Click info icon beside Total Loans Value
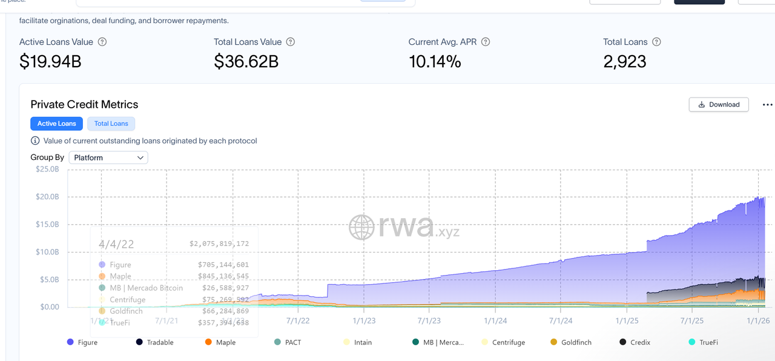This screenshot has height=361, width=775. point(291,42)
